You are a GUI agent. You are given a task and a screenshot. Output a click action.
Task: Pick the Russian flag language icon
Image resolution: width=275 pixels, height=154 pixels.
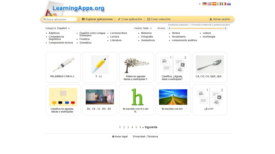pos(229,4)
